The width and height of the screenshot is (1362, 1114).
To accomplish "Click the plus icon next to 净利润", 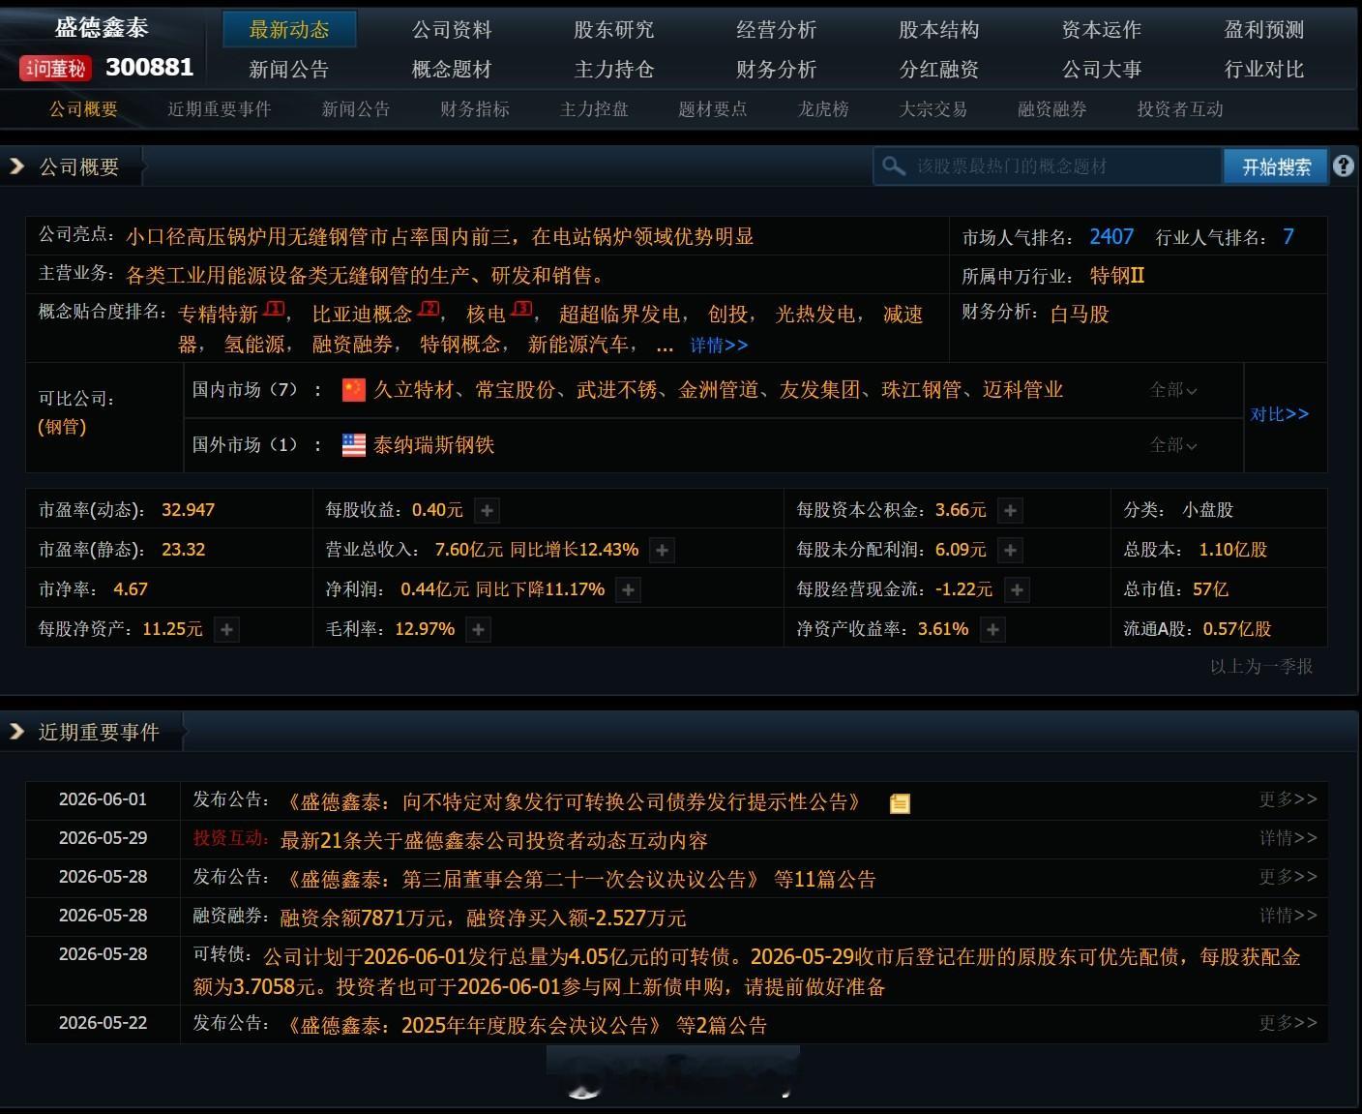I will click(x=629, y=589).
